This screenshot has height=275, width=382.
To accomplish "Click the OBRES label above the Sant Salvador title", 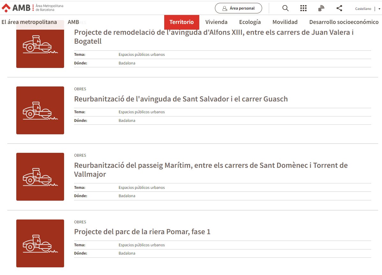I will (x=80, y=89).
